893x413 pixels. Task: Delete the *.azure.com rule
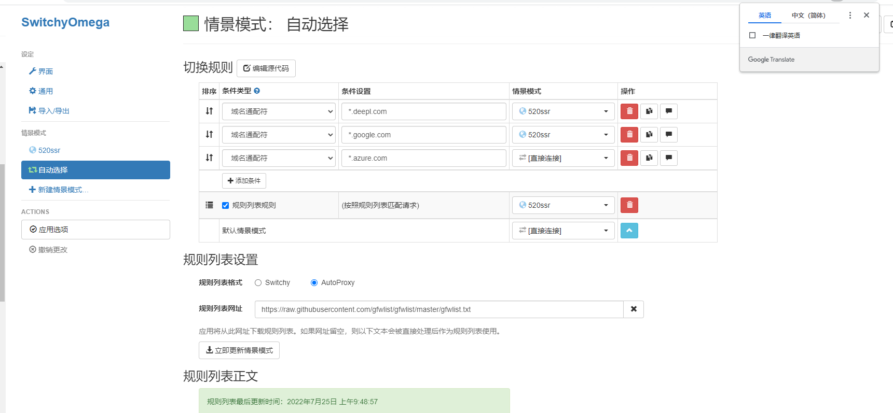629,158
